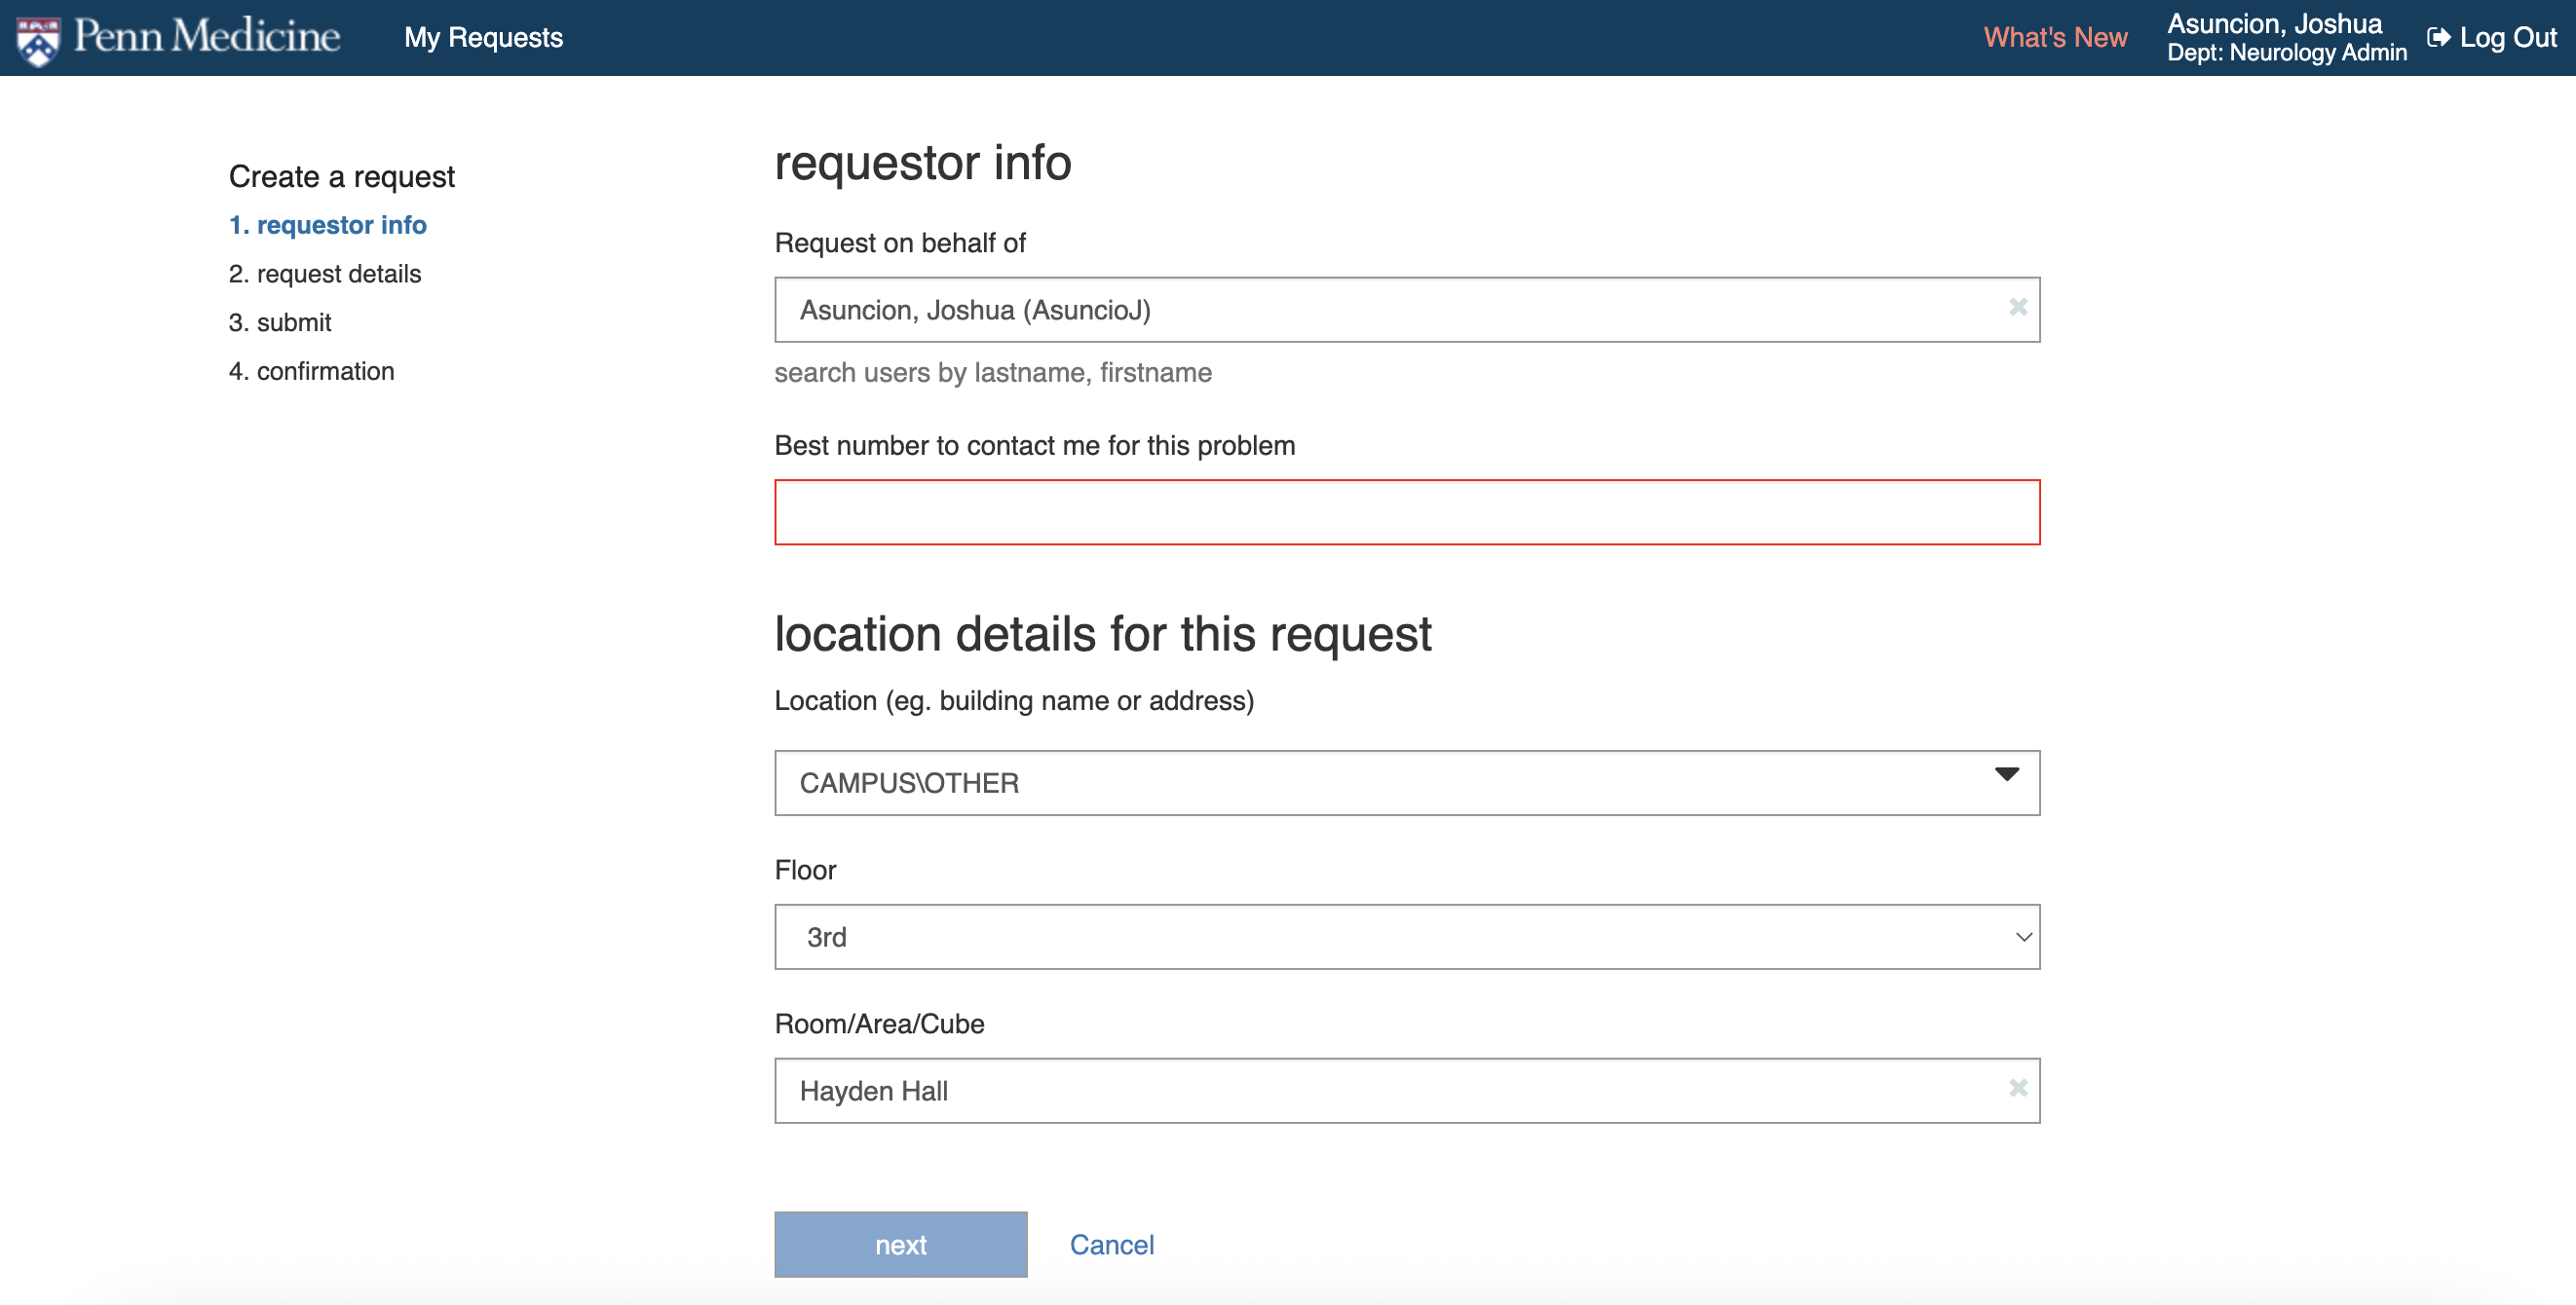Click the next button
Screen dimensions: 2576x1305
pyautogui.click(x=900, y=1244)
